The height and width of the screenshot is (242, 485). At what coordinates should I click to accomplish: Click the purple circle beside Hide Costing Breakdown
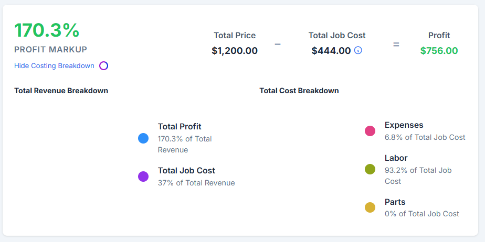pyautogui.click(x=103, y=66)
